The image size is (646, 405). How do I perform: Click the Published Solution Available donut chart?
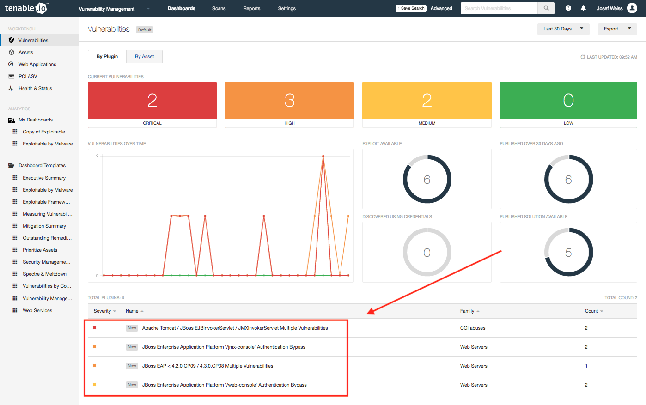(568, 252)
